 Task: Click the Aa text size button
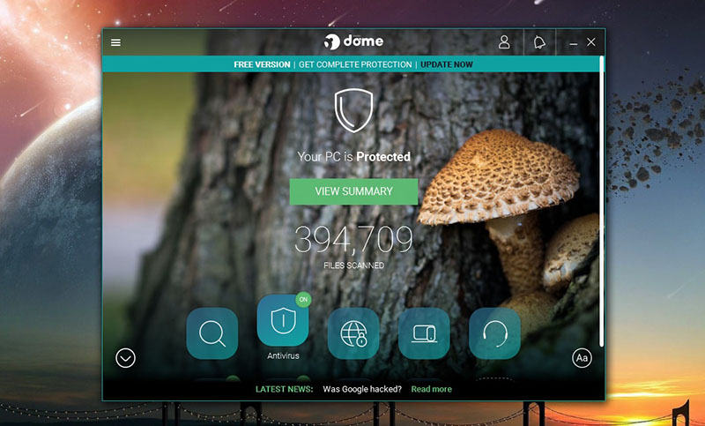(582, 358)
